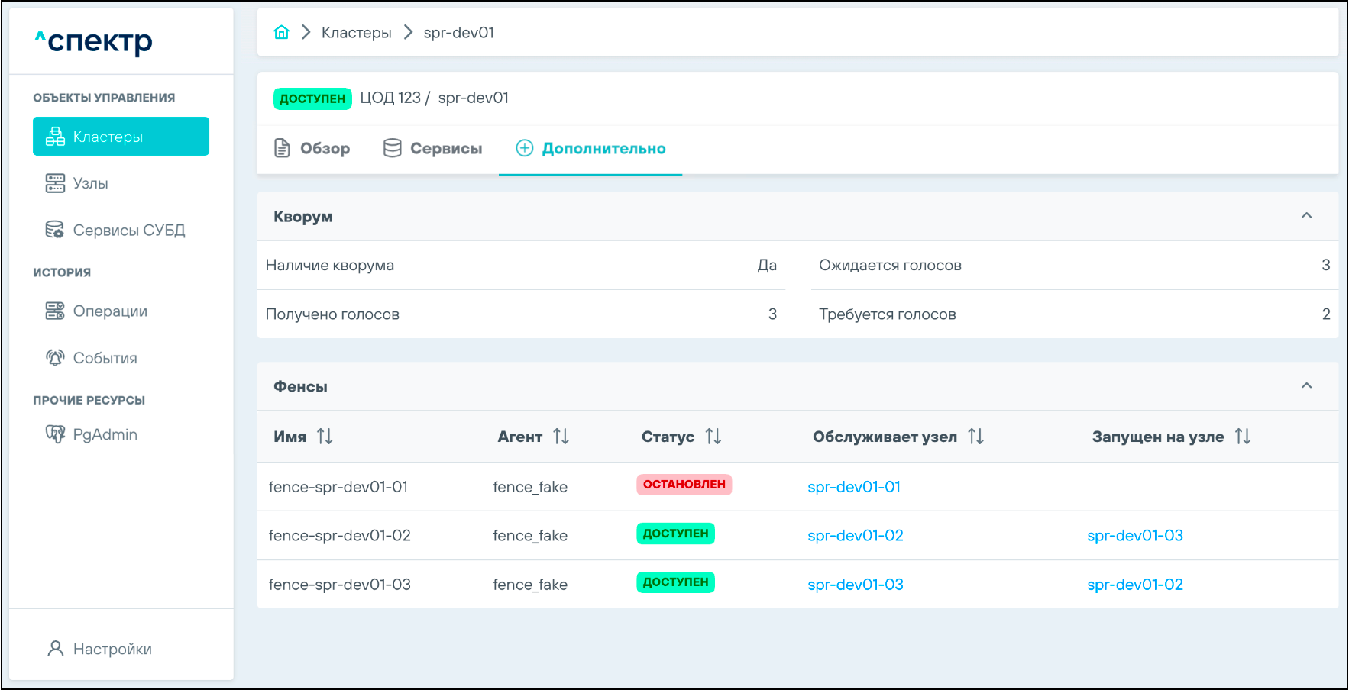Image resolution: width=1349 pixels, height=690 pixels.
Task: Open spr-dev01-01 node link
Action: [853, 487]
